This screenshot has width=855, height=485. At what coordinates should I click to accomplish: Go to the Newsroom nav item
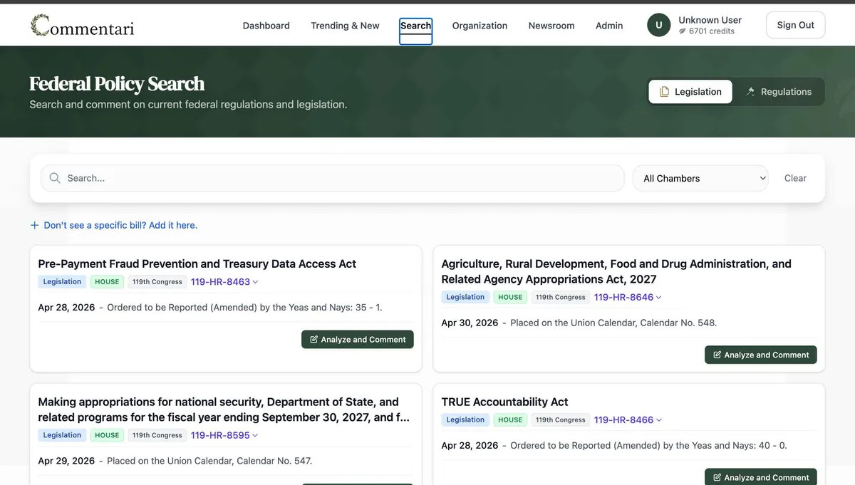point(551,26)
